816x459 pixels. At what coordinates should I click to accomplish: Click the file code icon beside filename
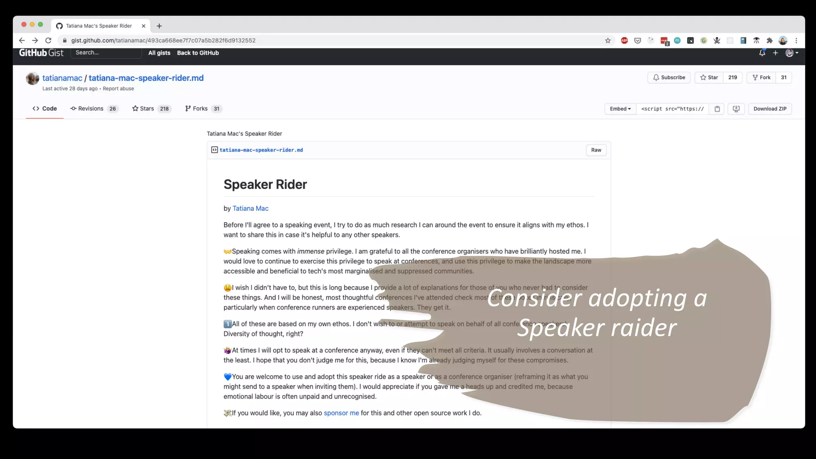pyautogui.click(x=214, y=150)
